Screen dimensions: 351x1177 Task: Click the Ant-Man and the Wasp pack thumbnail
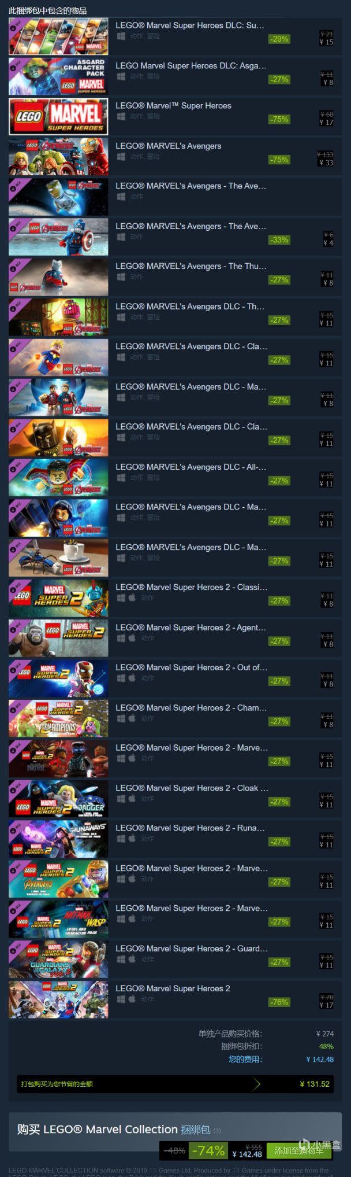58,919
